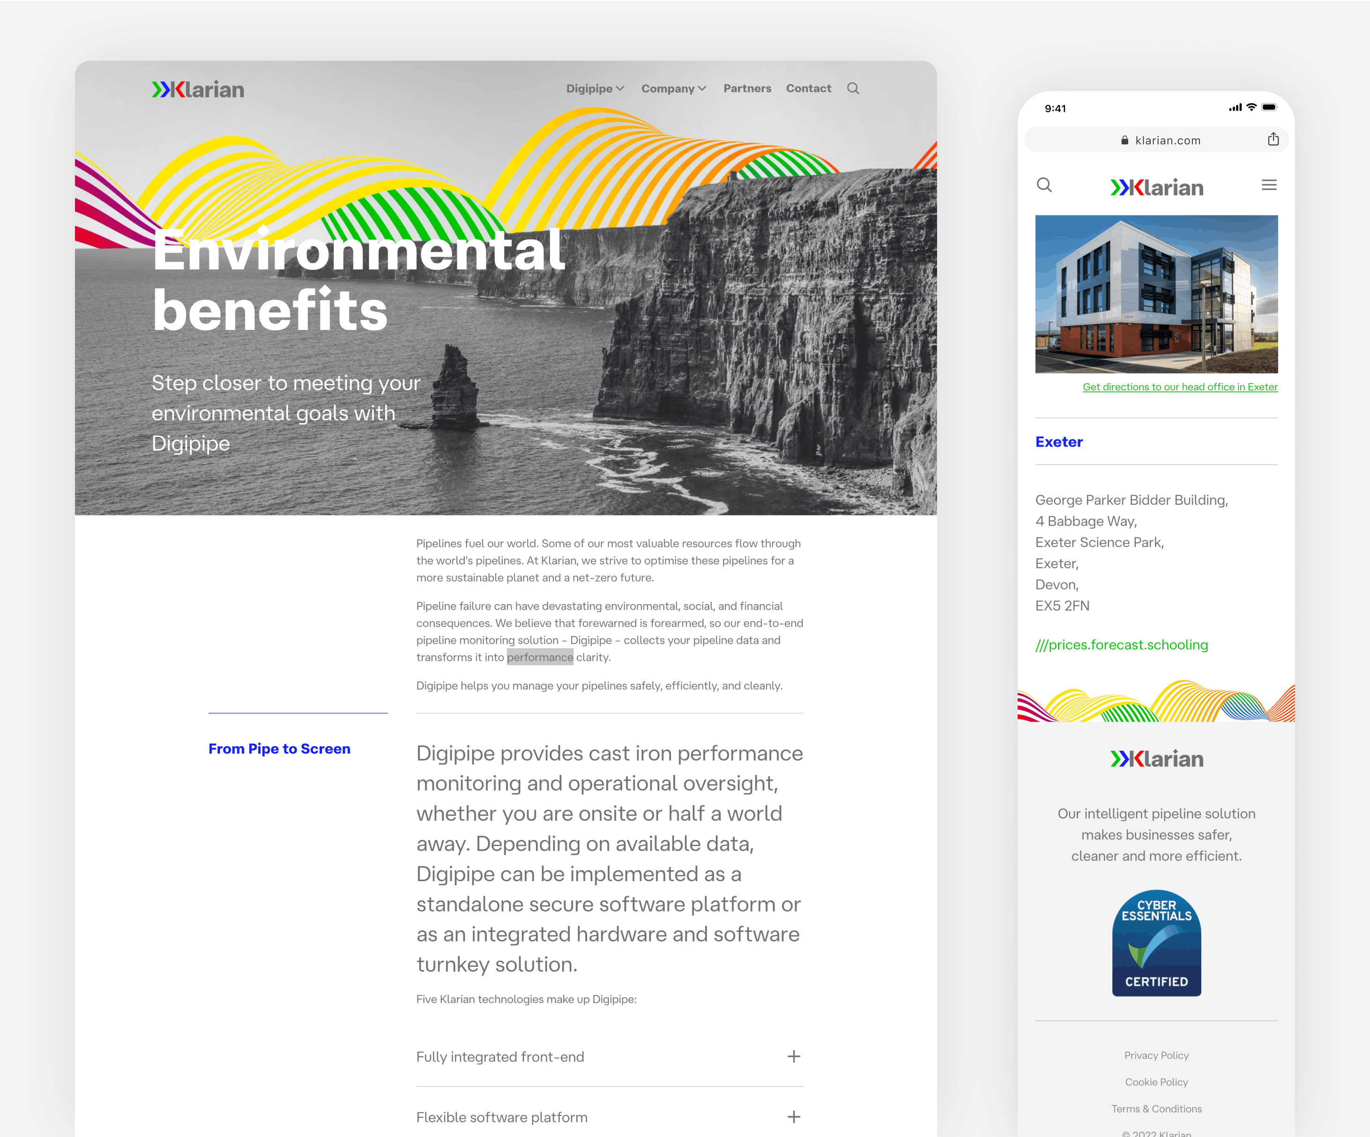Open the desktop search magnifier icon
The width and height of the screenshot is (1370, 1137).
(x=853, y=89)
